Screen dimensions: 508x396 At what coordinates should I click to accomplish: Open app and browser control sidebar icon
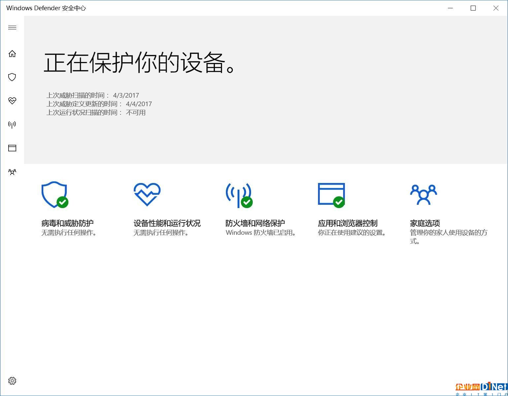[12, 148]
